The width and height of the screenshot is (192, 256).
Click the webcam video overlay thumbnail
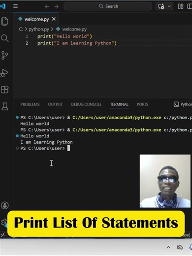pos(165,181)
